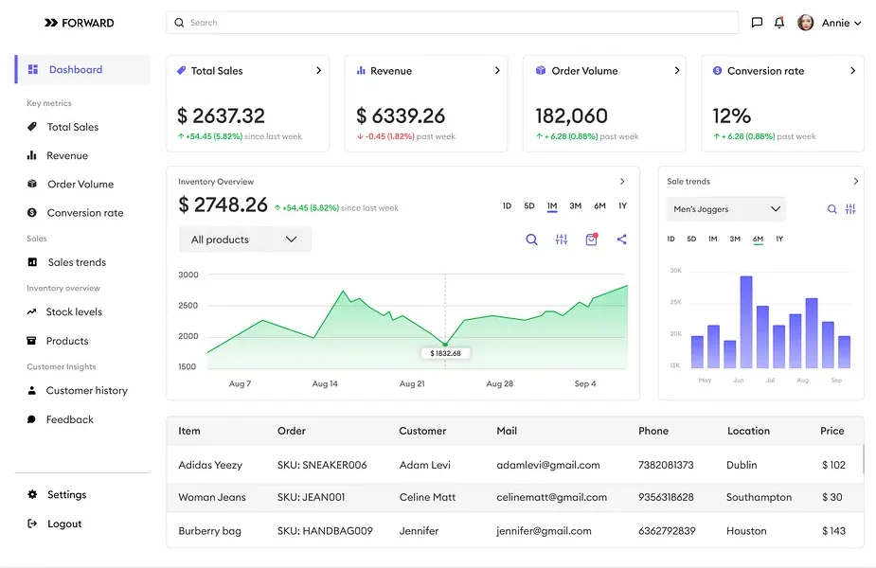Click adamlevi@gmail.com in the table
This screenshot has width=876, height=568.
pos(548,465)
